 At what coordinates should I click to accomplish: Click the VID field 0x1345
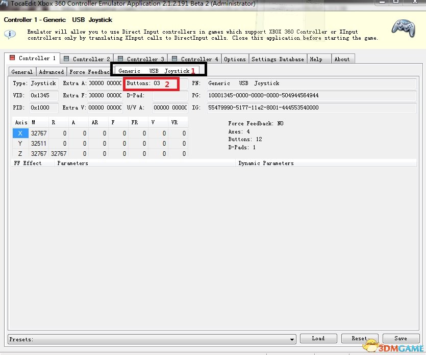(44, 95)
